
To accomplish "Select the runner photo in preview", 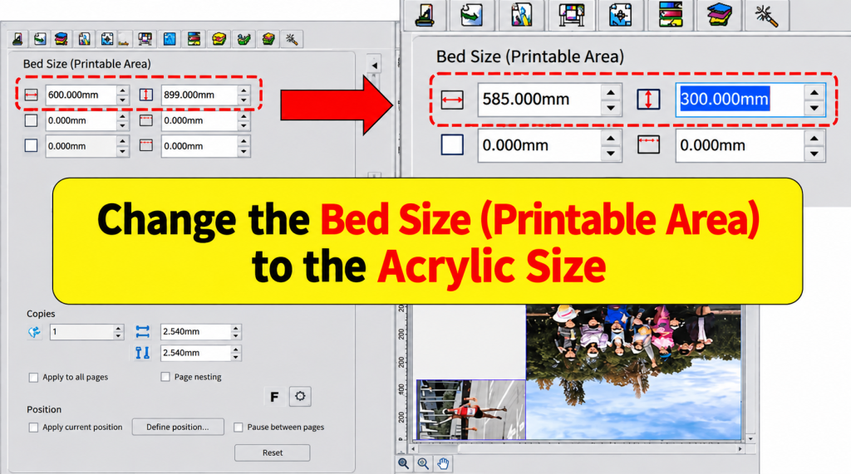I will point(471,409).
